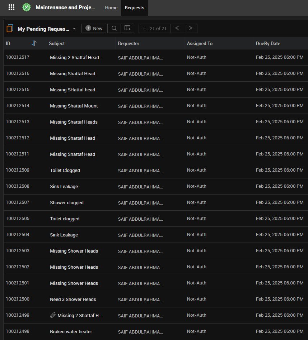The image size is (308, 340).
Task: Open the Shower clogged request
Action: click(x=67, y=203)
